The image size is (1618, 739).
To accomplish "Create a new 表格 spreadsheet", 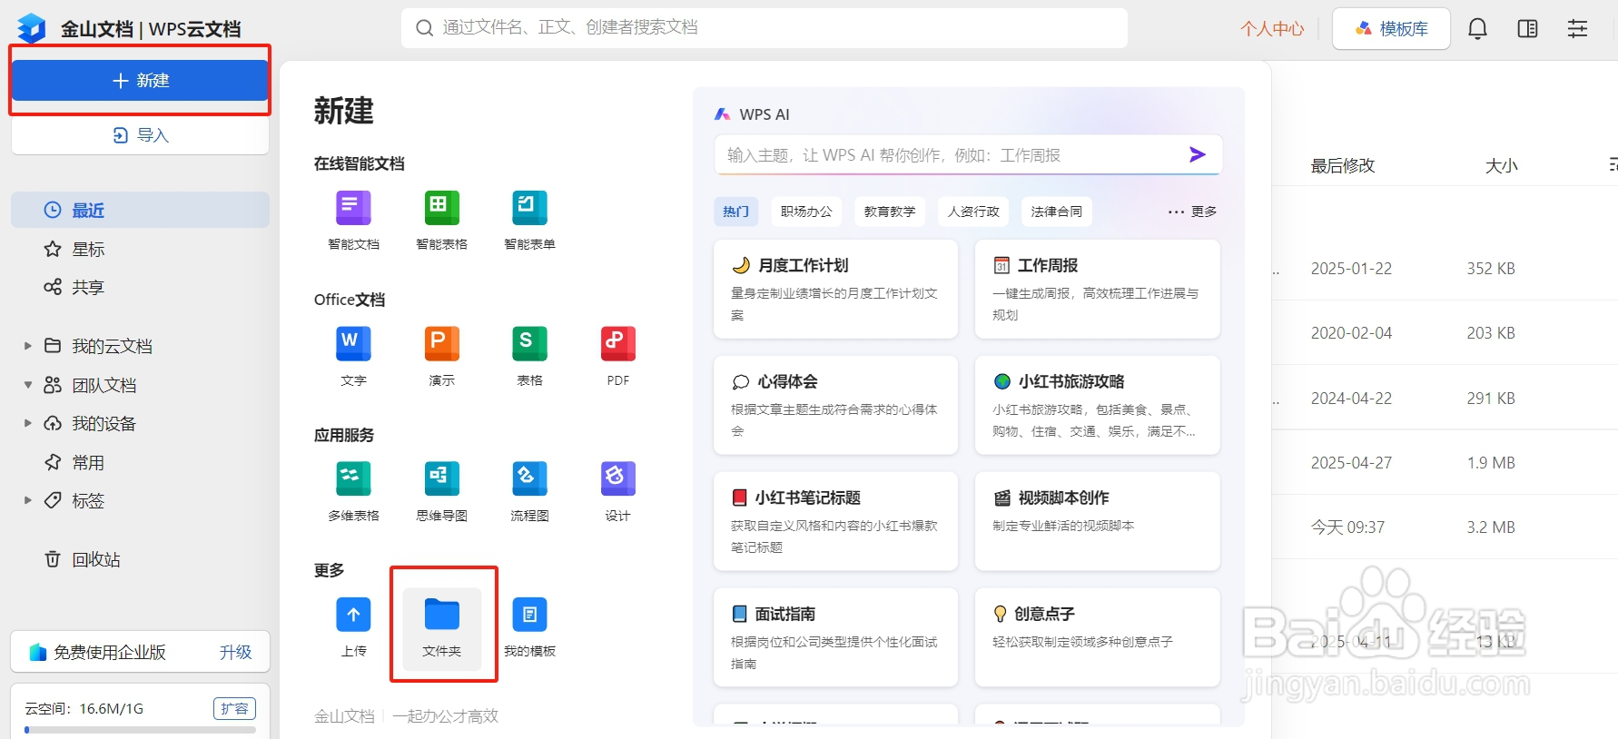I will click(529, 356).
